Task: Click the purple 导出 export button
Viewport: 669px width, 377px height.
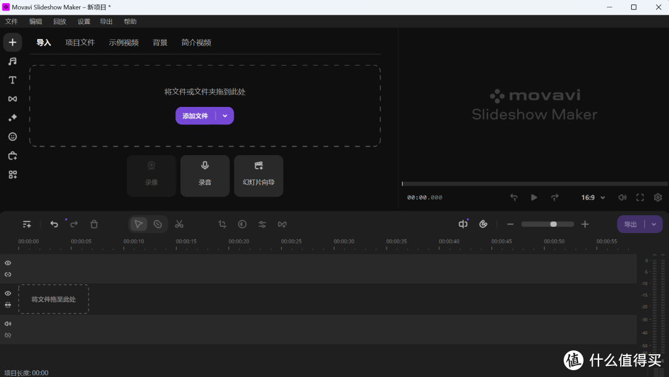Action: tap(631, 224)
